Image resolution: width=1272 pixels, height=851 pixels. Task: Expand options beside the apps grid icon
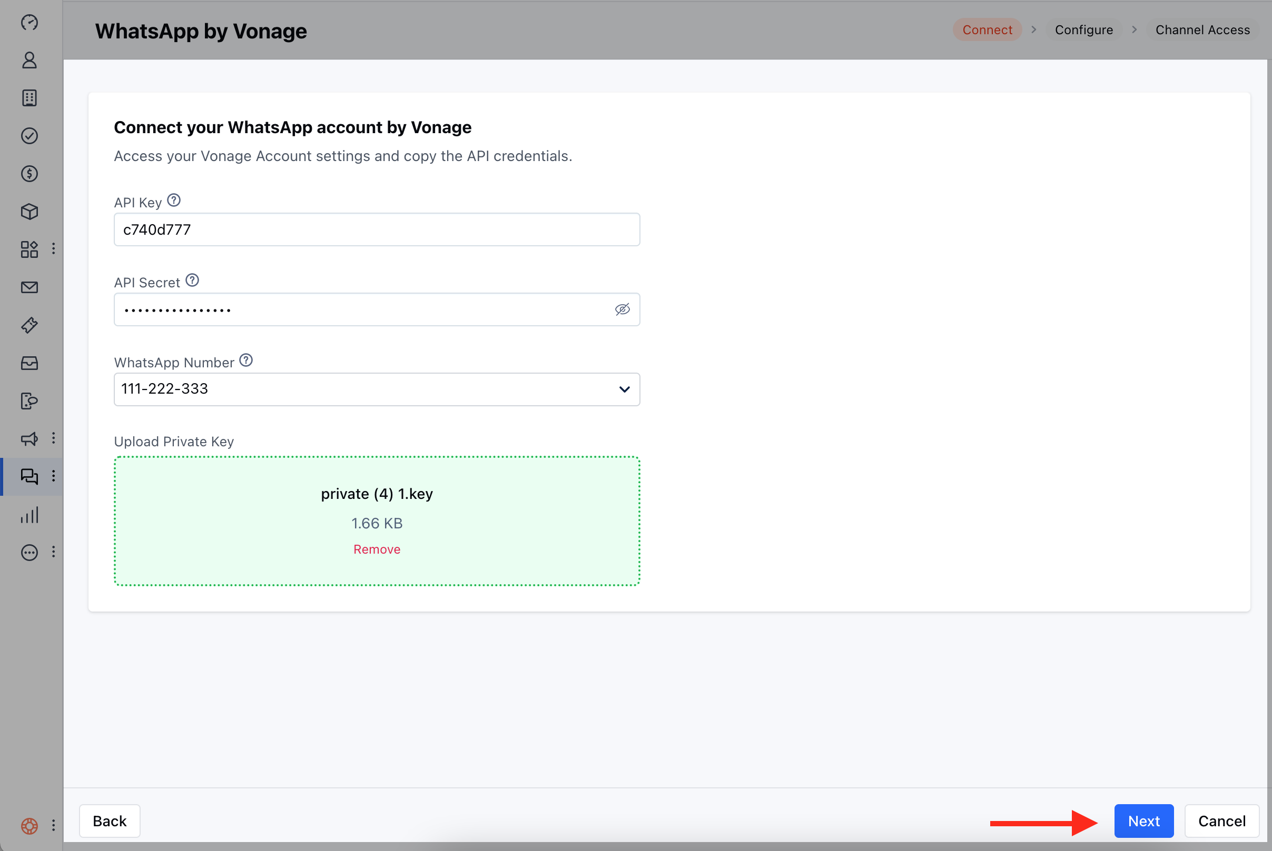pos(53,248)
